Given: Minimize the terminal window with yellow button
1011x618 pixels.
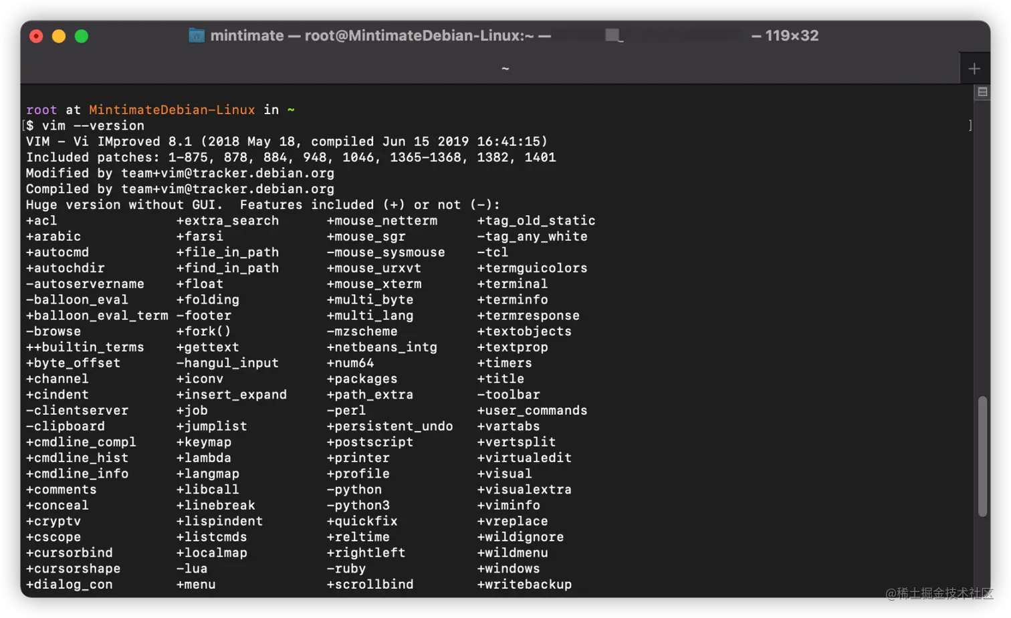Looking at the screenshot, I should click(59, 36).
